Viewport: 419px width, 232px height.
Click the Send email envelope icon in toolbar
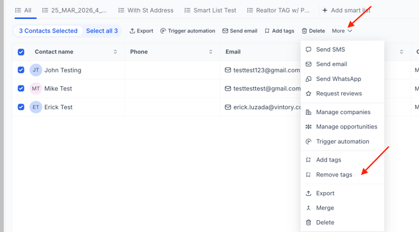225,31
